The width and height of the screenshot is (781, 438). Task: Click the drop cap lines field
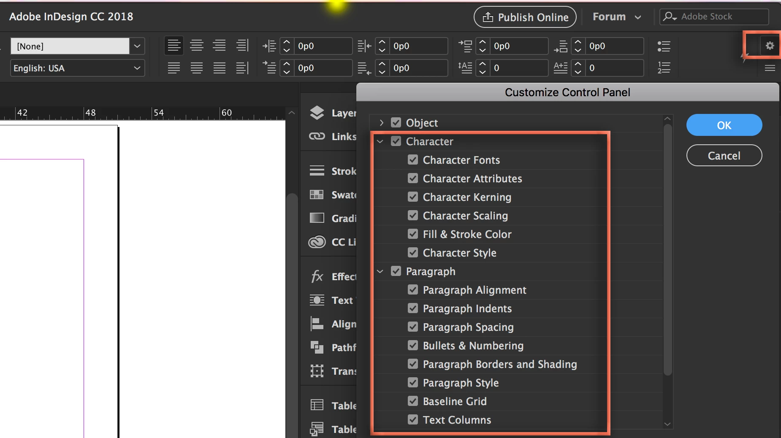tap(519, 68)
